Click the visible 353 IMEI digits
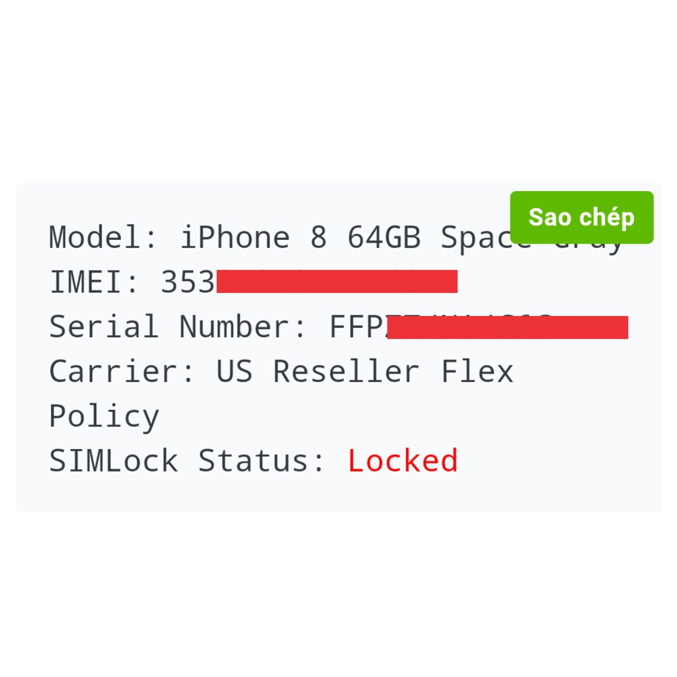Image resolution: width=677 pixels, height=677 pixels. [x=188, y=282]
